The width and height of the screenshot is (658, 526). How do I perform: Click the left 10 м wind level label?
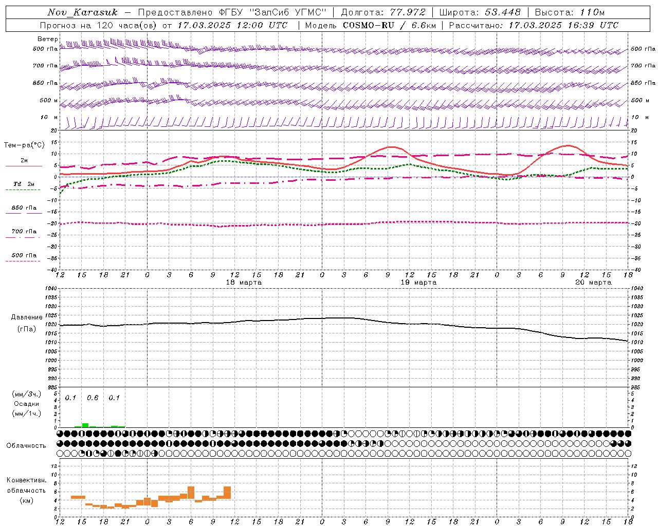pos(49,117)
